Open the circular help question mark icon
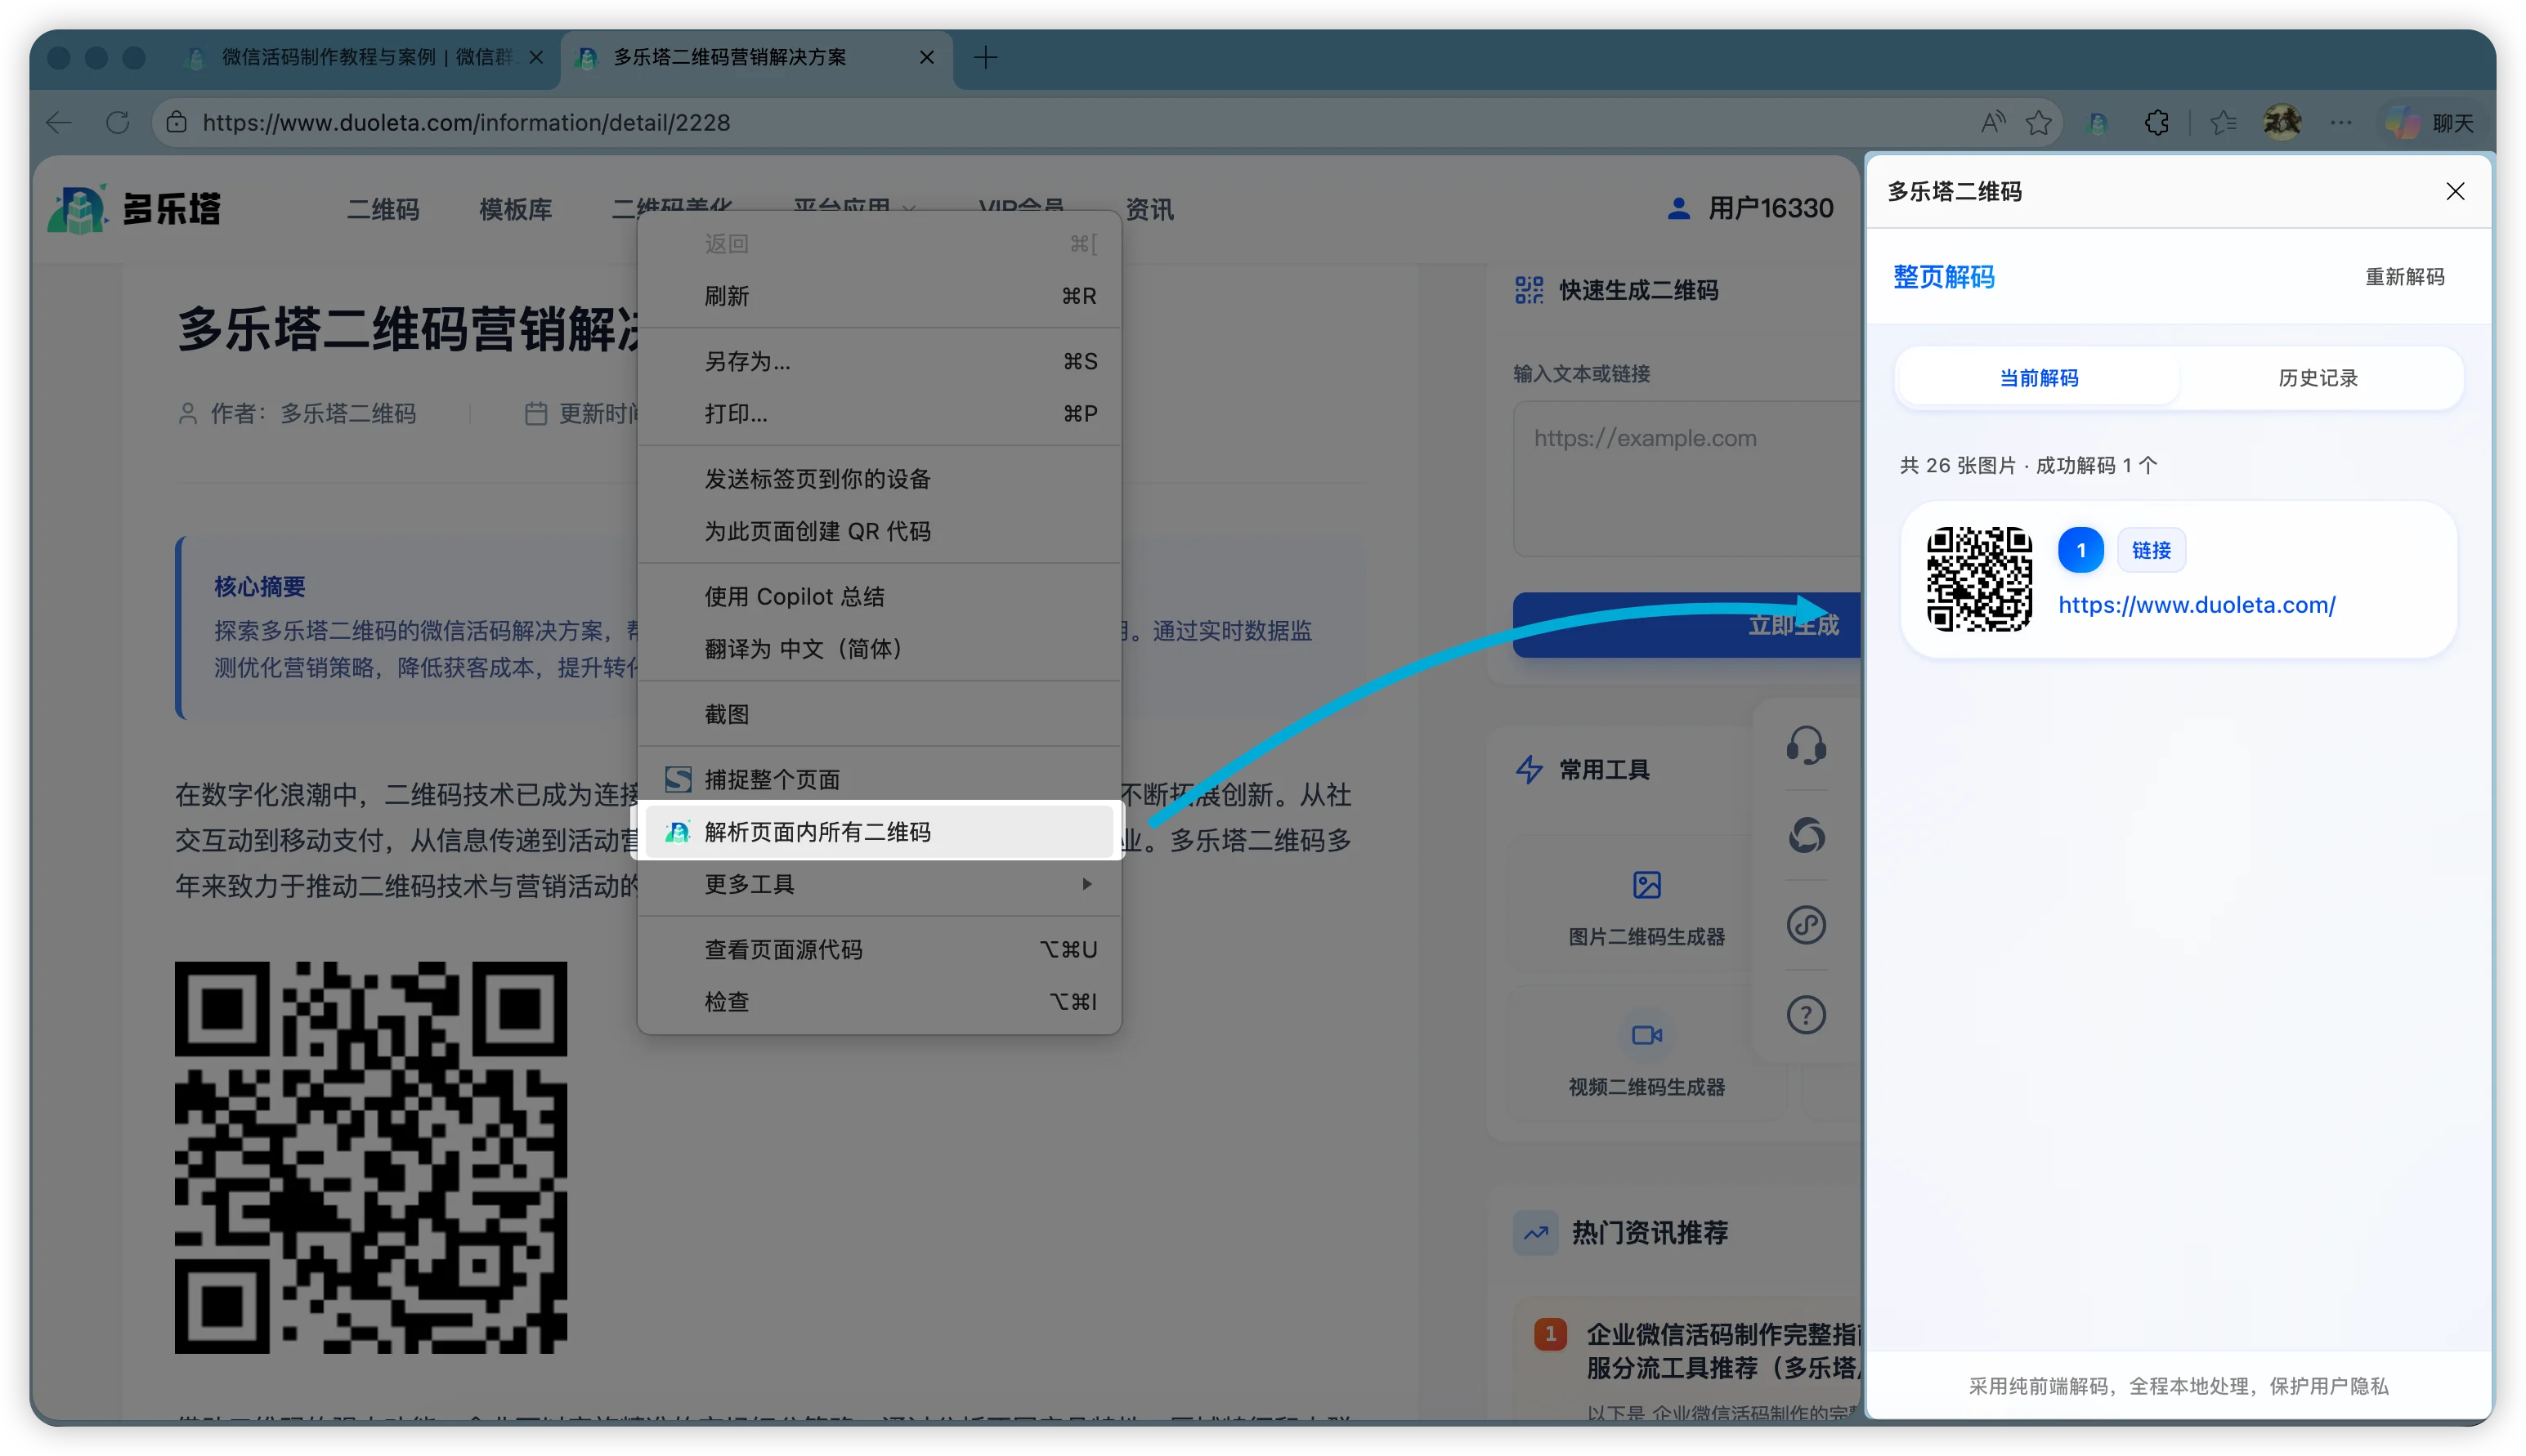 pyautogui.click(x=1806, y=1014)
